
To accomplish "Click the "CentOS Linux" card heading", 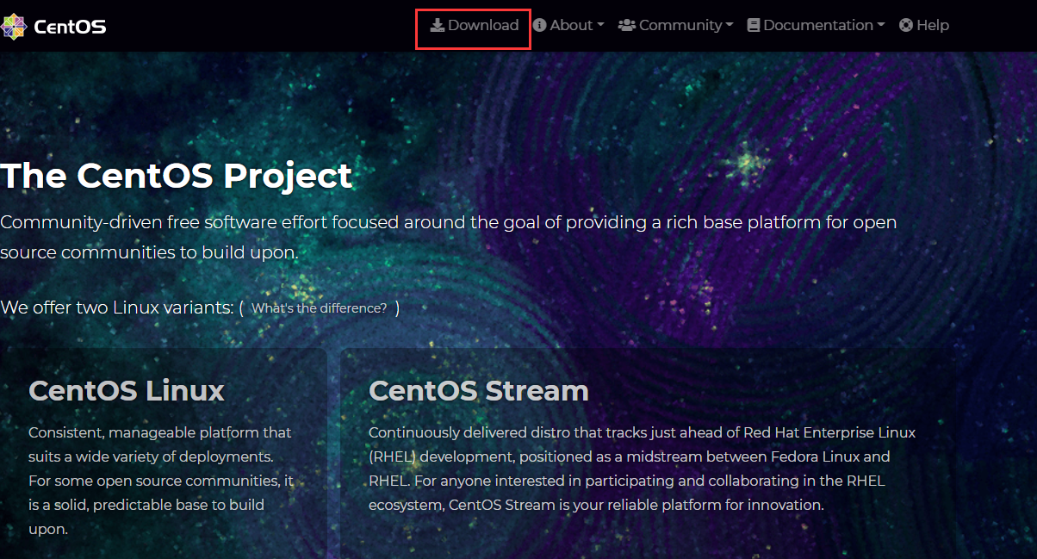I will click(x=127, y=390).
